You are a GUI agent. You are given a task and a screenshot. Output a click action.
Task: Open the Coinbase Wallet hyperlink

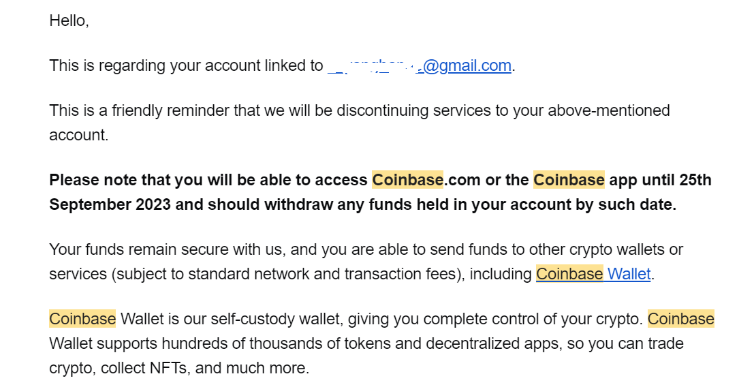[x=593, y=274]
